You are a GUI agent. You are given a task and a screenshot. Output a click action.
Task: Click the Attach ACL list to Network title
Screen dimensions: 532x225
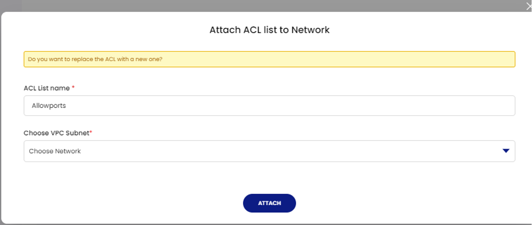tap(269, 30)
